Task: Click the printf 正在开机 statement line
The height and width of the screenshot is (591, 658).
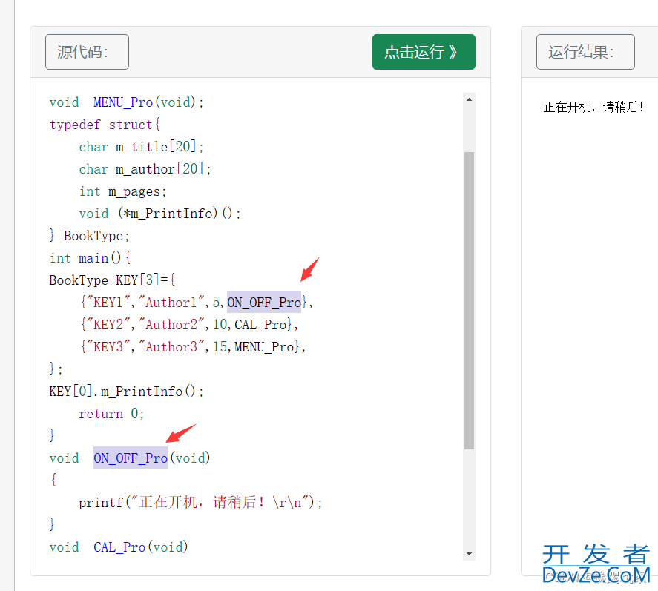Action: [x=200, y=502]
